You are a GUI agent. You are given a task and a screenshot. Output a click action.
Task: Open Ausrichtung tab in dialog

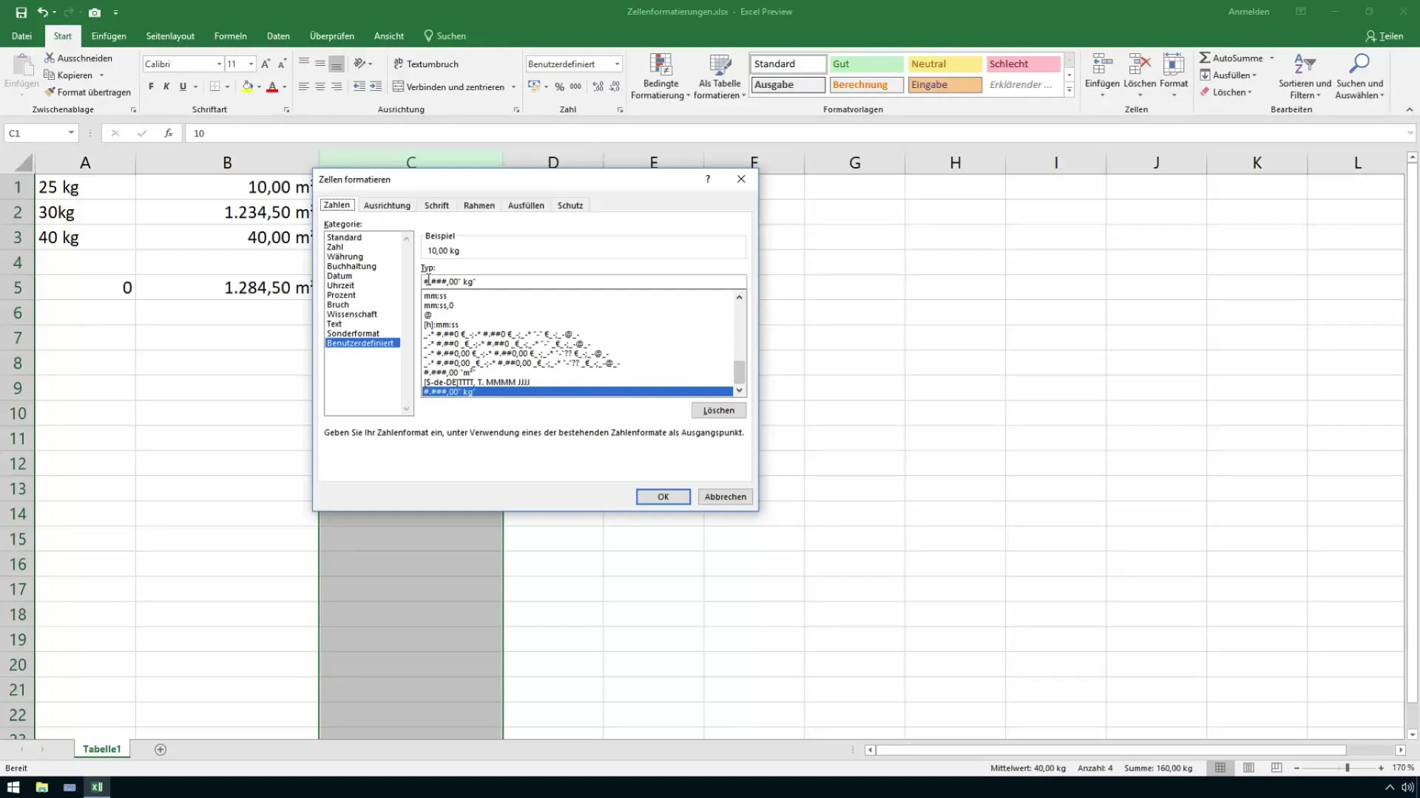tap(387, 205)
